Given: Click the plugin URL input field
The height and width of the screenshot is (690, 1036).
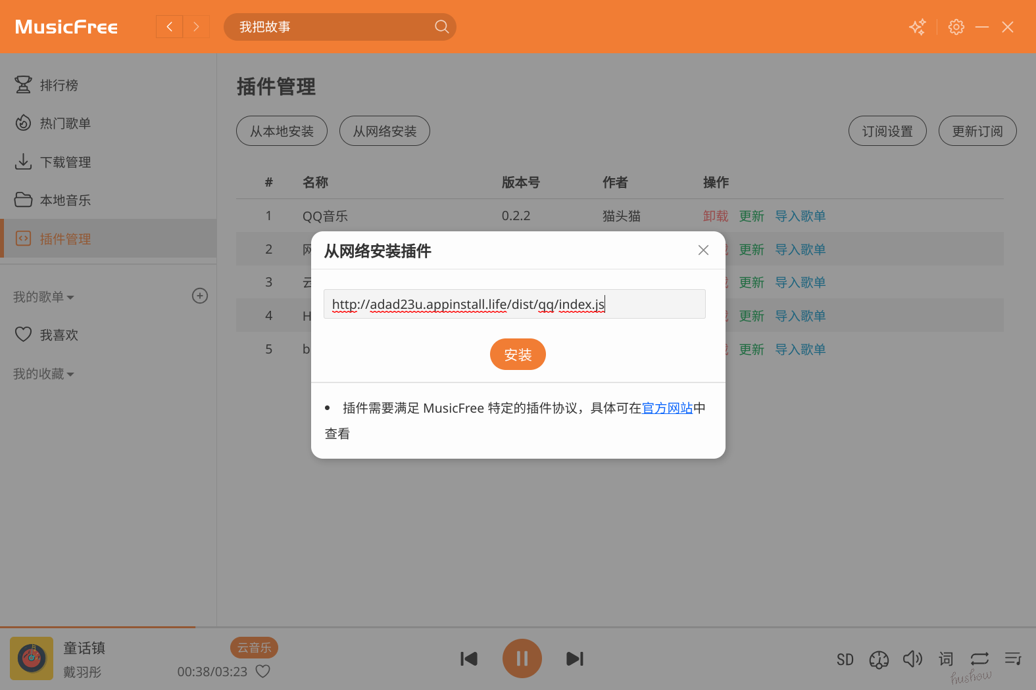Looking at the screenshot, I should [x=514, y=304].
